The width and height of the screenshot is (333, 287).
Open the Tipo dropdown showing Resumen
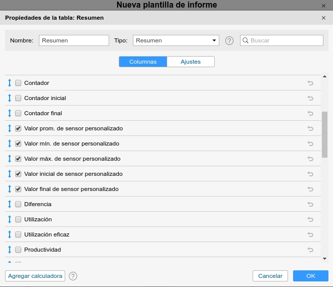(x=175, y=40)
